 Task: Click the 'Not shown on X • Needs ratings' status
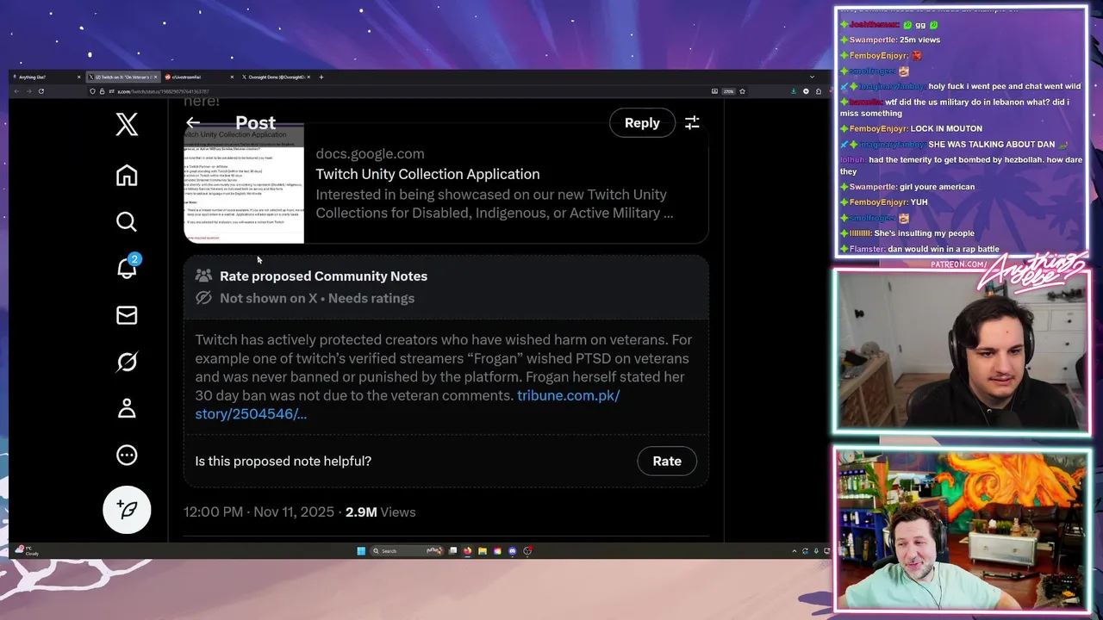tap(317, 298)
